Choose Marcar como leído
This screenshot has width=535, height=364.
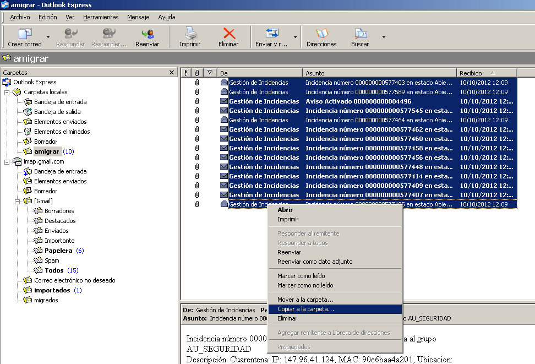(x=335, y=276)
